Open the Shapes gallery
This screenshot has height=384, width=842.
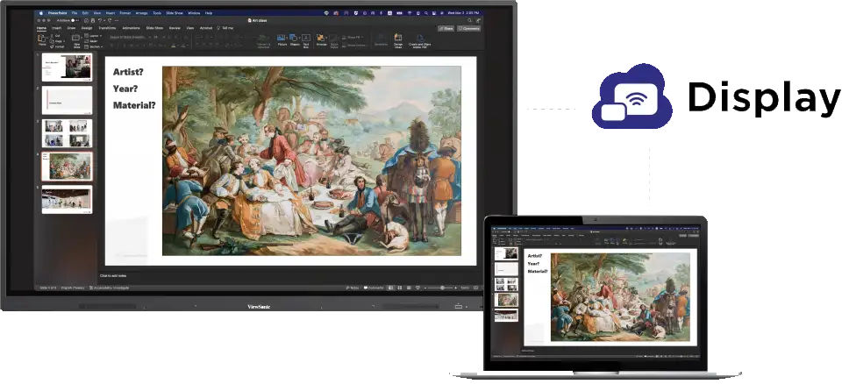click(x=294, y=39)
